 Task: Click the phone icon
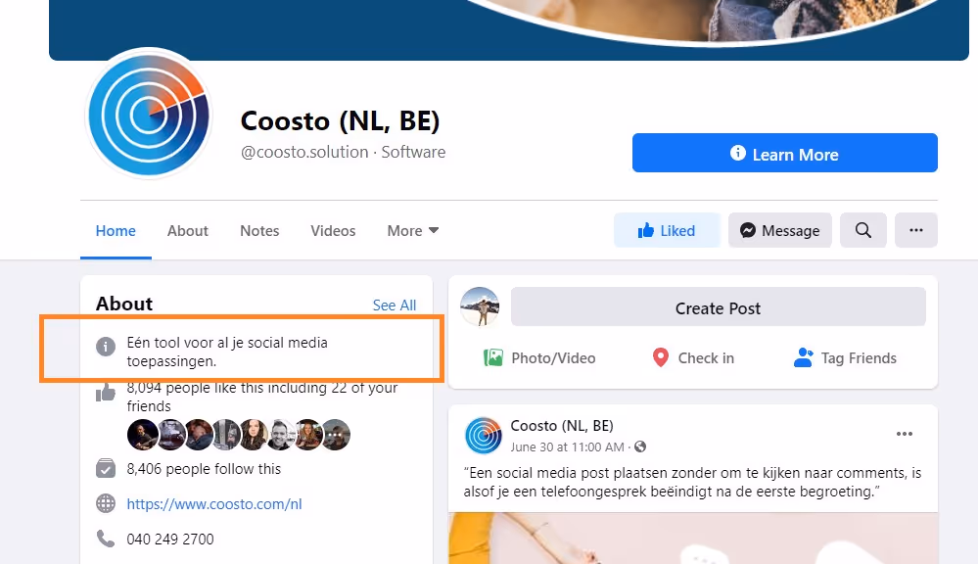106,538
